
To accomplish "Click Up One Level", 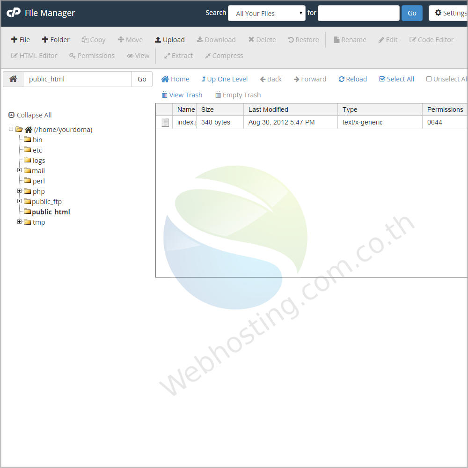I will point(224,79).
